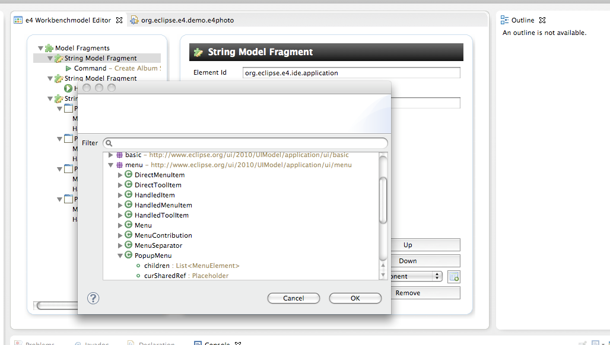Click the children attribute bullet icon
610x345 pixels.
[138, 266]
